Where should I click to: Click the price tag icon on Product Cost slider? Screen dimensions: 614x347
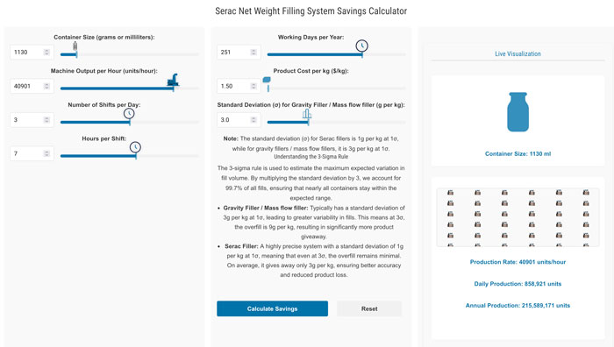tap(267, 80)
